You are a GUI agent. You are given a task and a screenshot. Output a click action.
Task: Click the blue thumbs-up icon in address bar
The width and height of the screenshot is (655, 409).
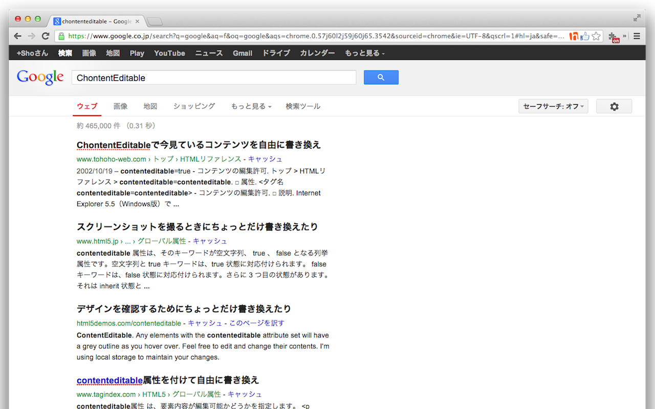click(585, 36)
